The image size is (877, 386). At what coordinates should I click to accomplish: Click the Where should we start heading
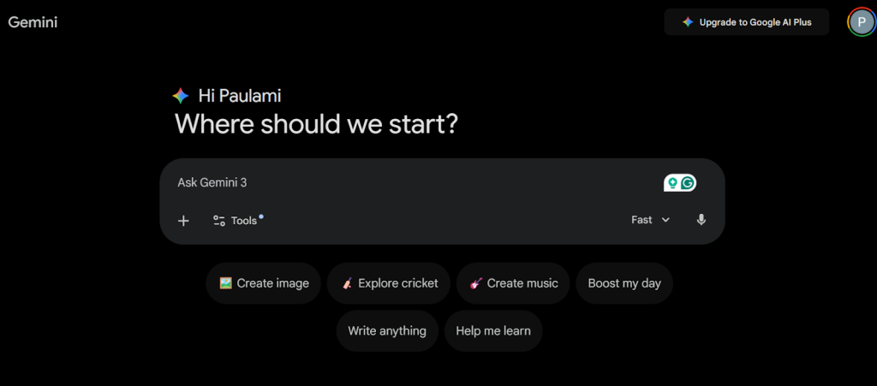[317, 124]
